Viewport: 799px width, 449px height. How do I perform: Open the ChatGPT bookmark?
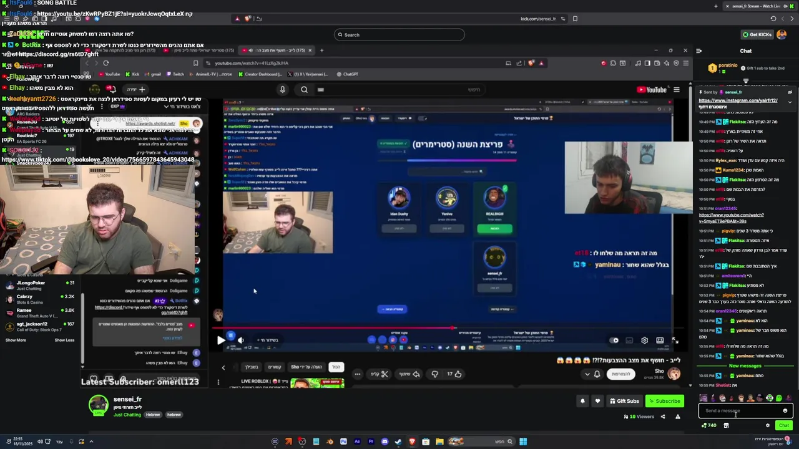click(x=346, y=74)
